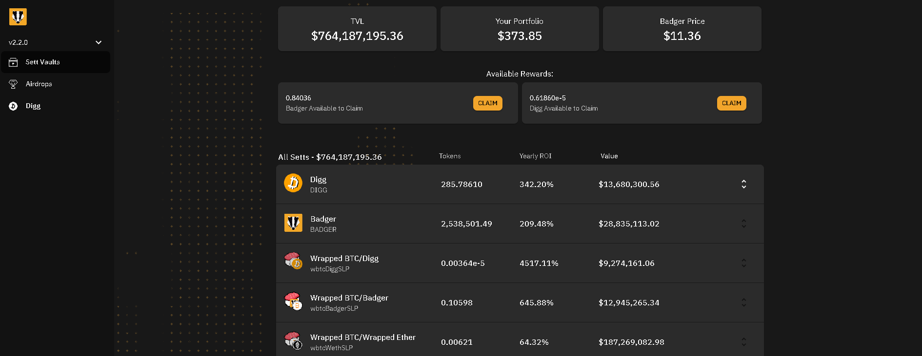Click Digg's 342.20% yearly ROI
The image size is (922, 356).
537,184
